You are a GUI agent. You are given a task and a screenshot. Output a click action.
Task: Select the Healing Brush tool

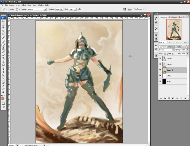coord(3,42)
